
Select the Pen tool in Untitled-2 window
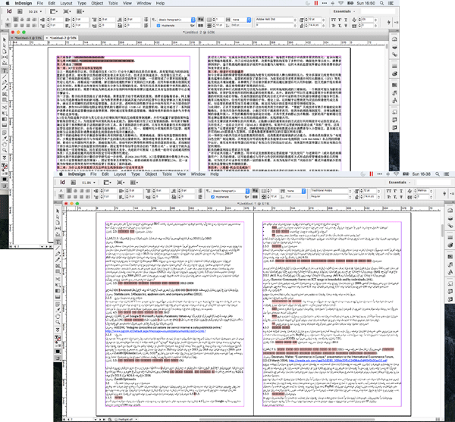pyautogui.click(x=5, y=83)
